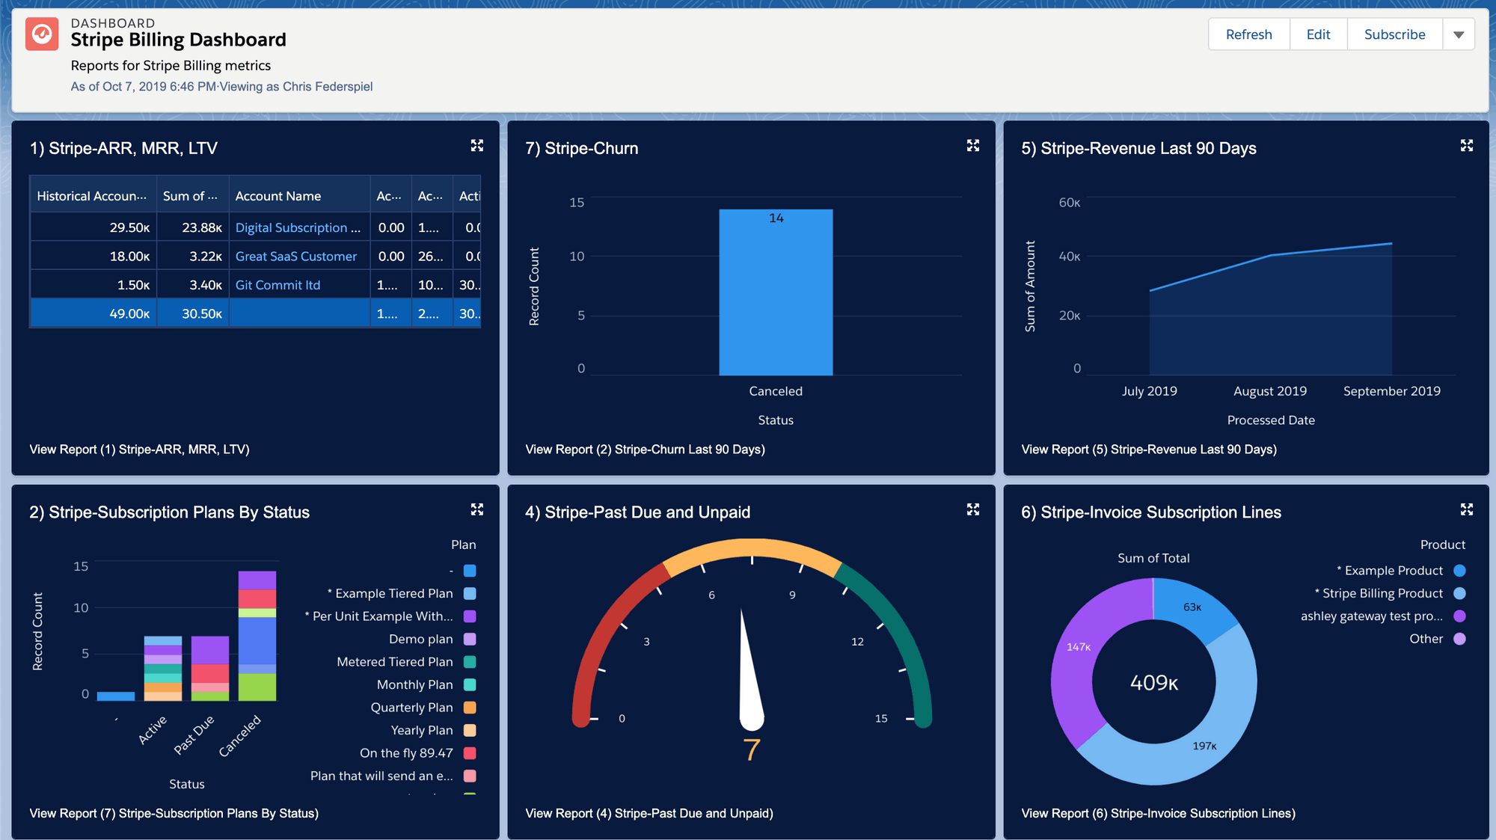
Task: Click the Per Unit Example legend swatch
Action: point(470,616)
